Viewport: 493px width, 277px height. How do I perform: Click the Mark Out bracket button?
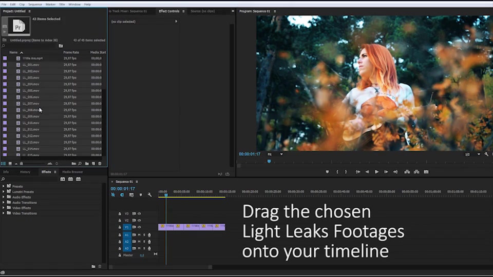pos(346,172)
